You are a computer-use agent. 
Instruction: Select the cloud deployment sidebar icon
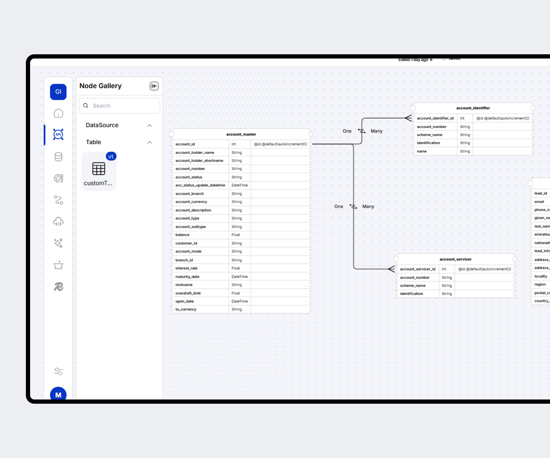click(x=58, y=221)
